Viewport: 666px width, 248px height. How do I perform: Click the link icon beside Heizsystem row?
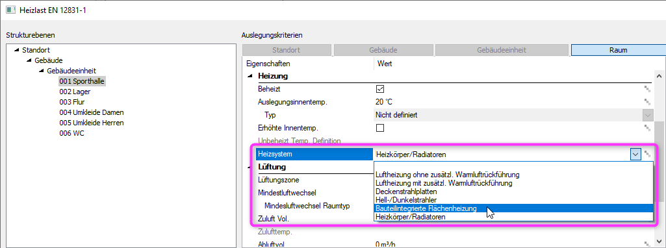647,154
